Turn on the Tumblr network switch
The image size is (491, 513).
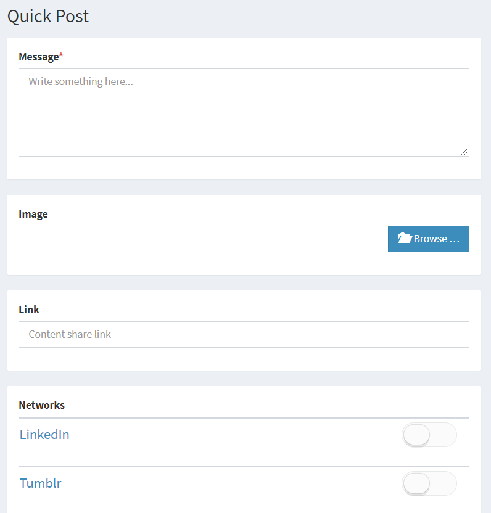tap(429, 483)
